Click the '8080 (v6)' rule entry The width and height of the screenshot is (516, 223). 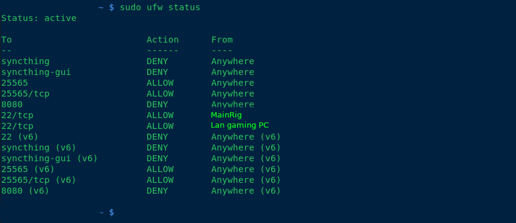click(x=25, y=191)
